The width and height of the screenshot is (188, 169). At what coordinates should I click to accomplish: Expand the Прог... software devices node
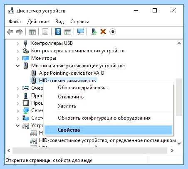coord(17,96)
